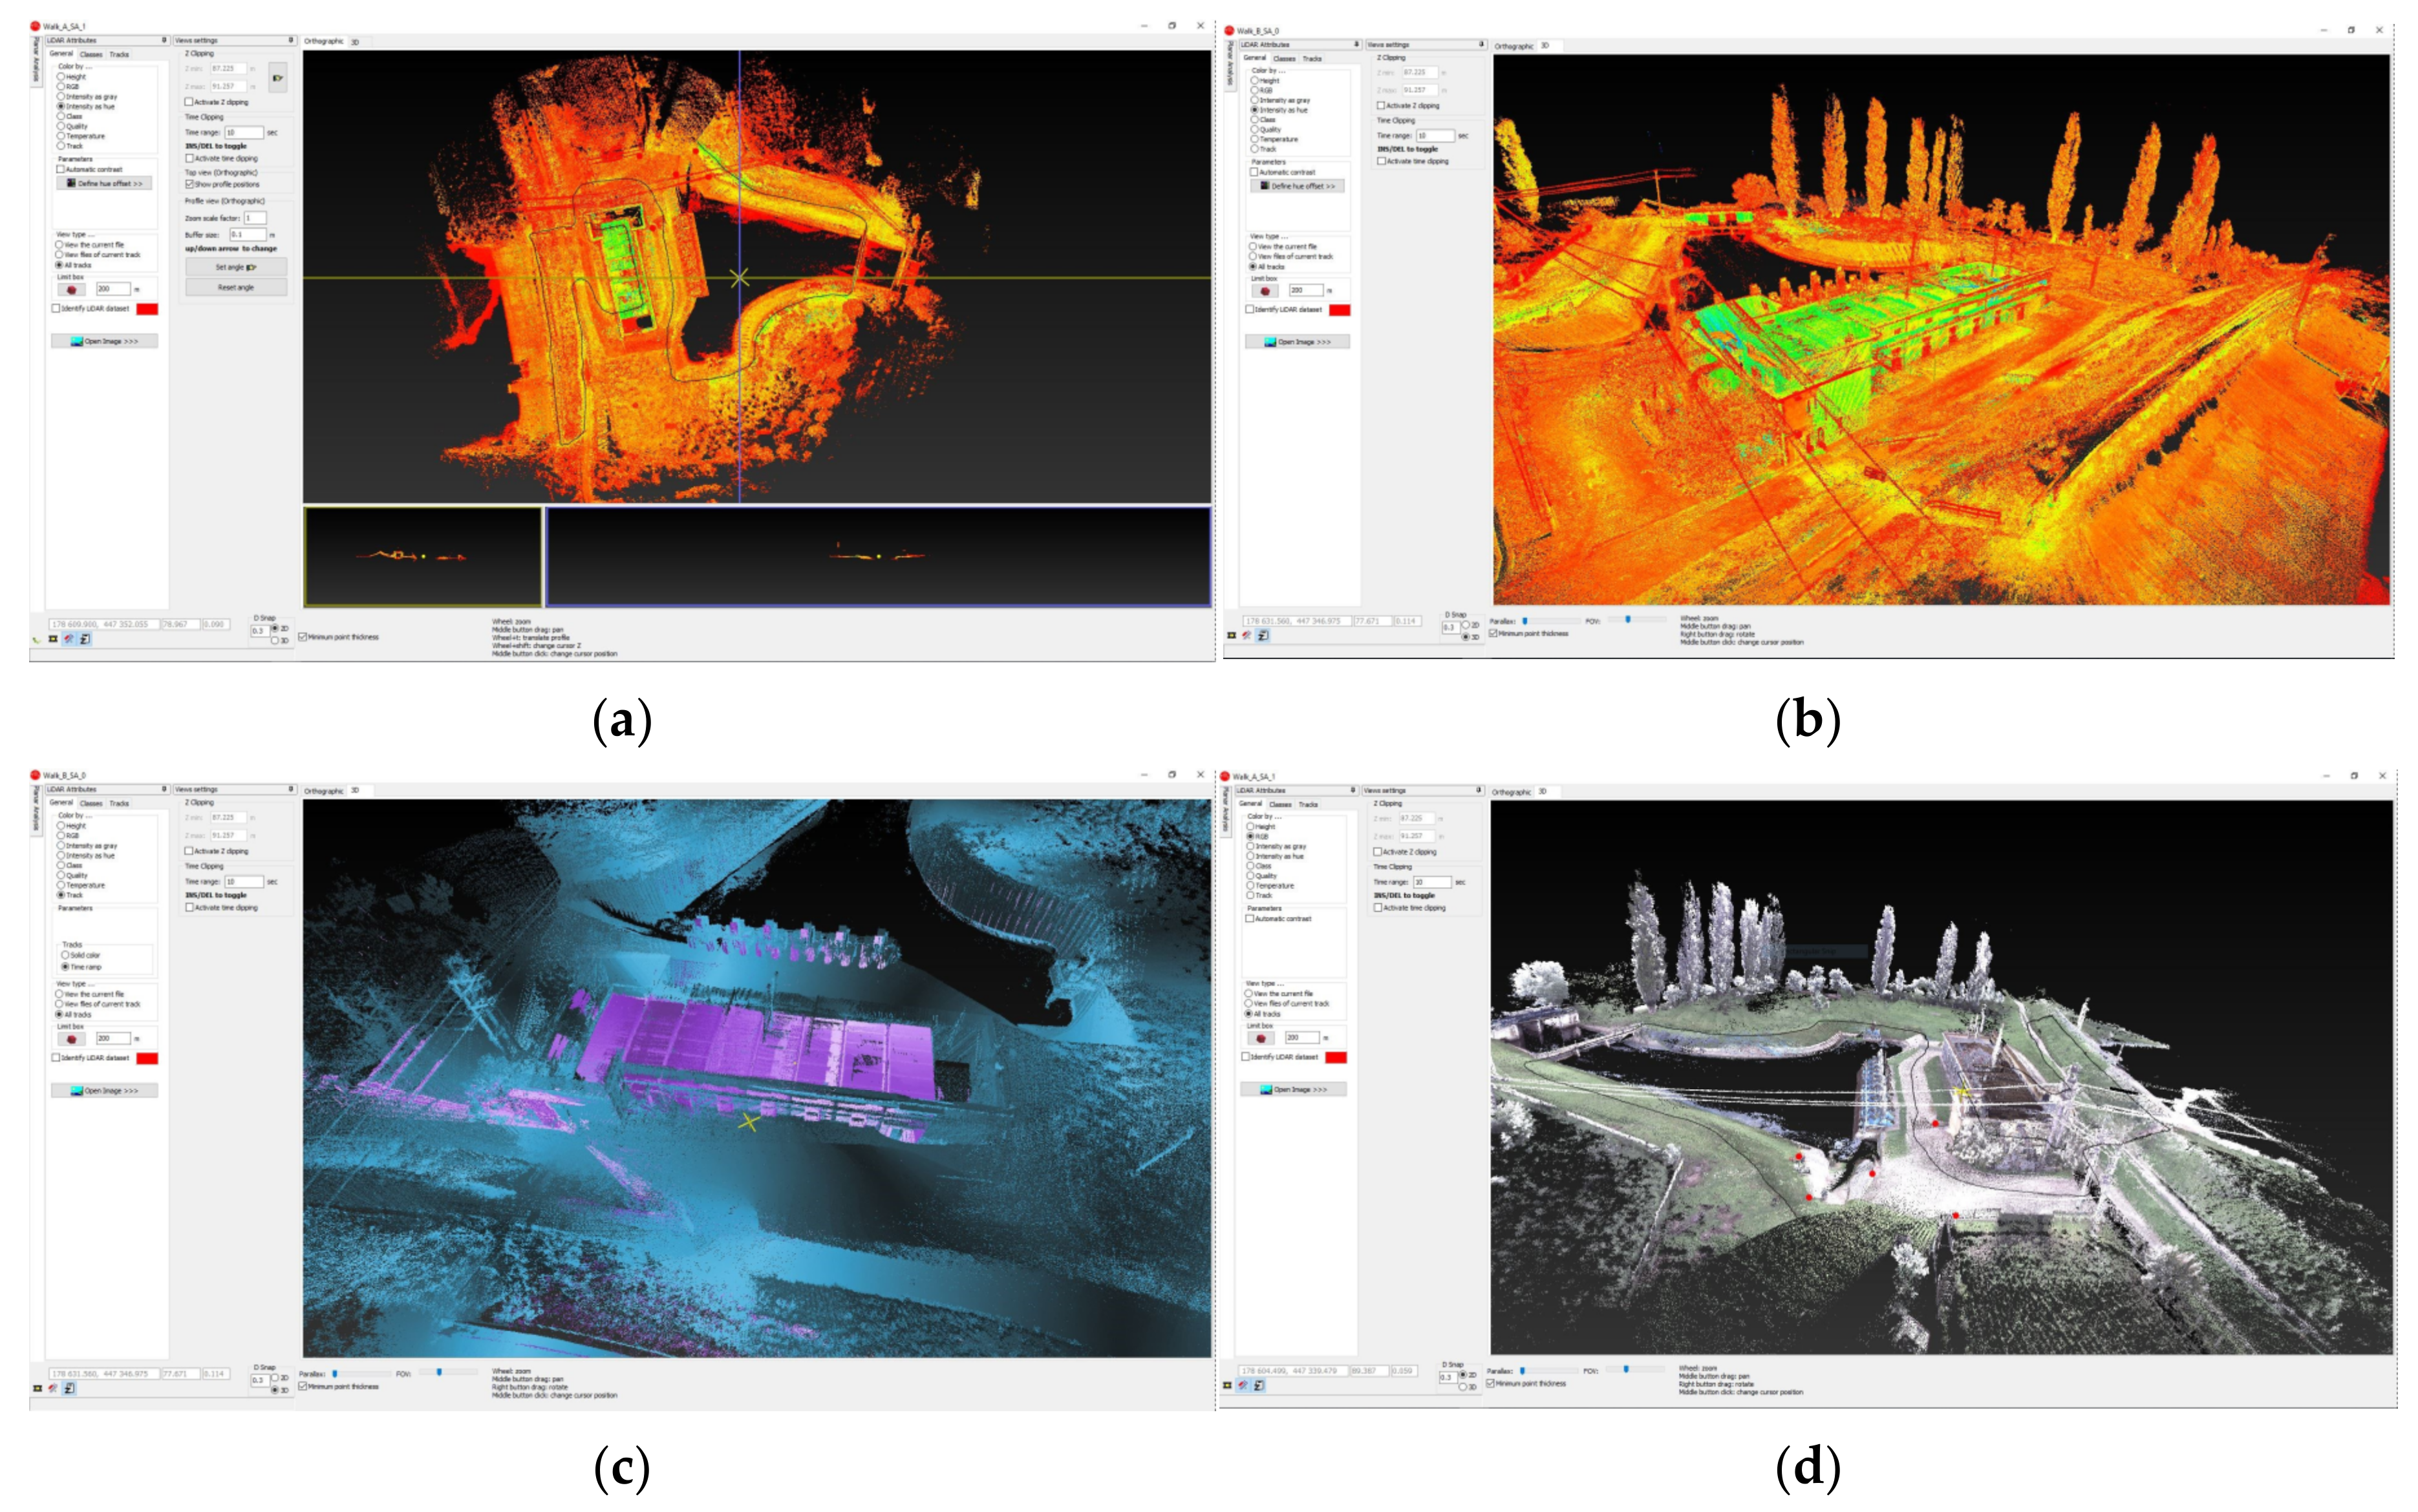Click the red Limit box cube icon in panel (a)
Viewport: 2418px width, 1512px height.
71,289
